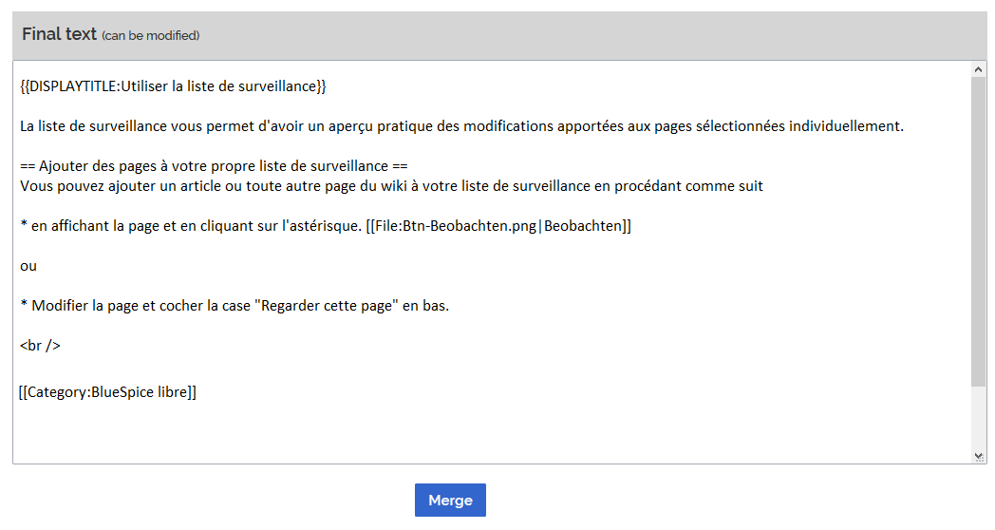This screenshot has height=530, width=995.
Task: Click the Merge button
Action: pos(450,501)
